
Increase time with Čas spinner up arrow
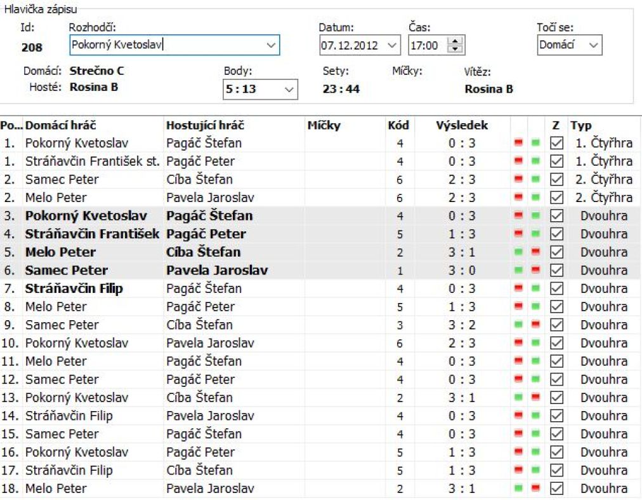pyautogui.click(x=456, y=41)
